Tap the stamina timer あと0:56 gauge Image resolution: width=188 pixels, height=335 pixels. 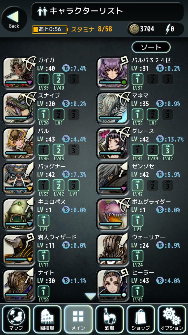49,29
